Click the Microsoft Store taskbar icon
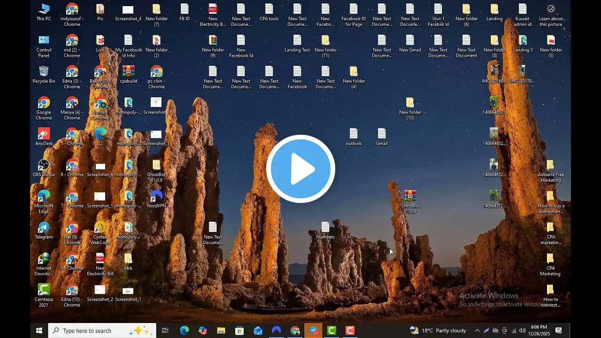This screenshot has width=601, height=338. [239, 330]
